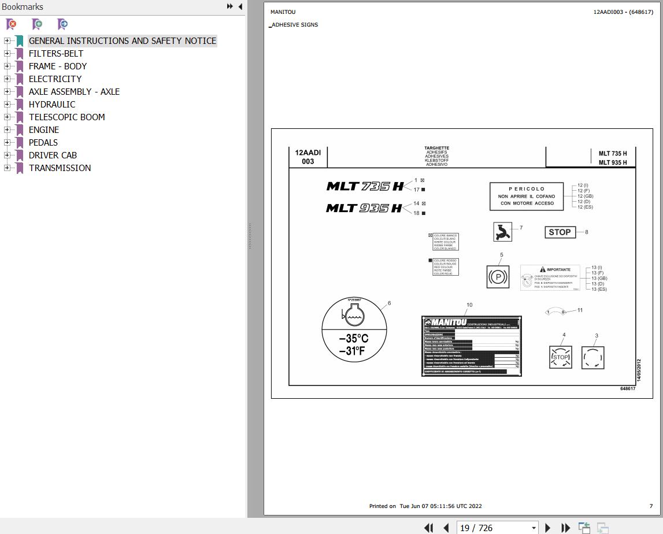This screenshot has height=534, width=663.
Task: Click the IMPORTANTE notice label in the diagram
Action: point(550,277)
